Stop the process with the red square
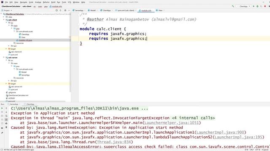Image resolution: width=270 pixels, height=151 pixels. pos(265,6)
